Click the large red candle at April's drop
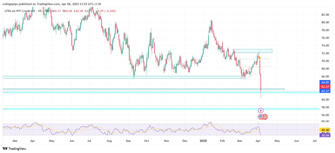The height and width of the screenshot is (153, 335). (261, 85)
